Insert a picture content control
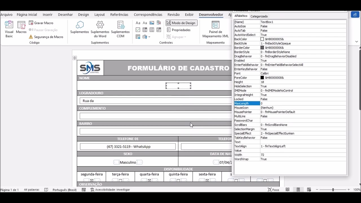361x203 pixels. (152, 23)
